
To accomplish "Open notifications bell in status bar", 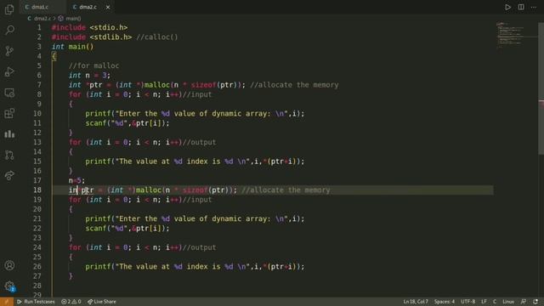I will [x=535, y=302].
